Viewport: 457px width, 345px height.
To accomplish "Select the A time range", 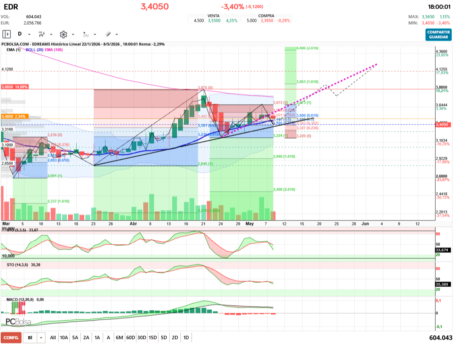I will [108, 338].
